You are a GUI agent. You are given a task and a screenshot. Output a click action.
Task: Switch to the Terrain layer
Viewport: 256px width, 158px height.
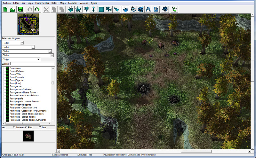(71, 9)
